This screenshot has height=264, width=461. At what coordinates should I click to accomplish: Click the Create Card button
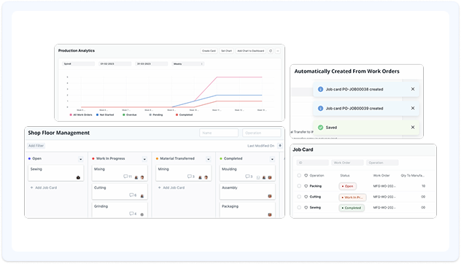pos(209,51)
